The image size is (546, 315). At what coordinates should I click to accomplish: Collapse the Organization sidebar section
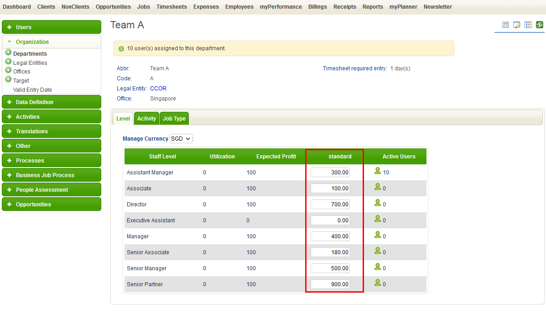pyautogui.click(x=52, y=42)
